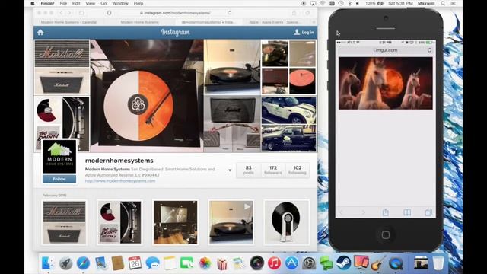The width and height of the screenshot is (487, 274).
Task: Open FaceTime from the Dock
Action: pos(187,263)
